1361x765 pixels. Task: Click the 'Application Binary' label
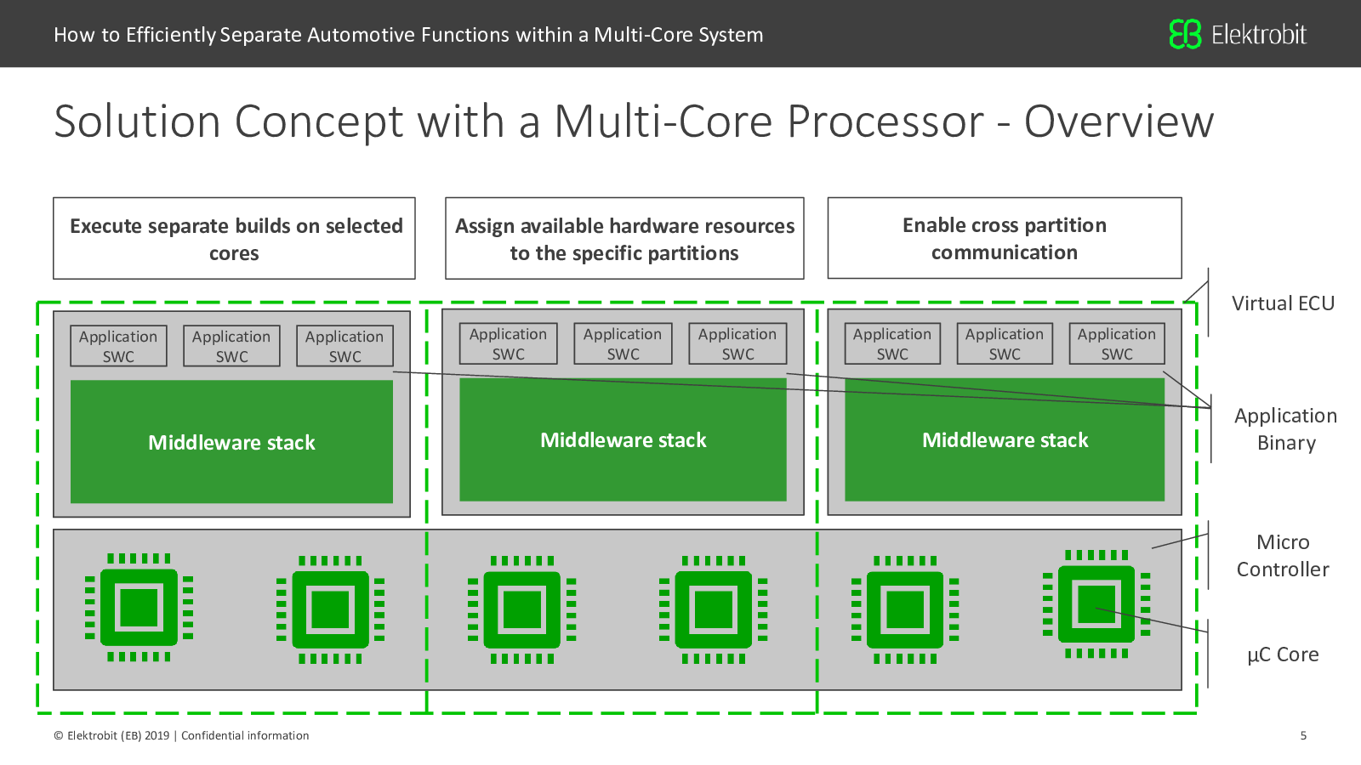point(1286,429)
